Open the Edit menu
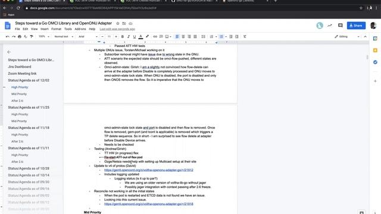 pos(26,29)
